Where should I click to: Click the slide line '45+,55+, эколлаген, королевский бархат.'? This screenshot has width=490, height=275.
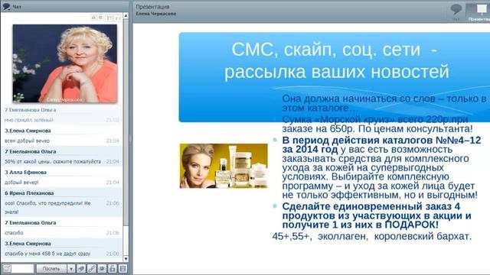point(371,236)
